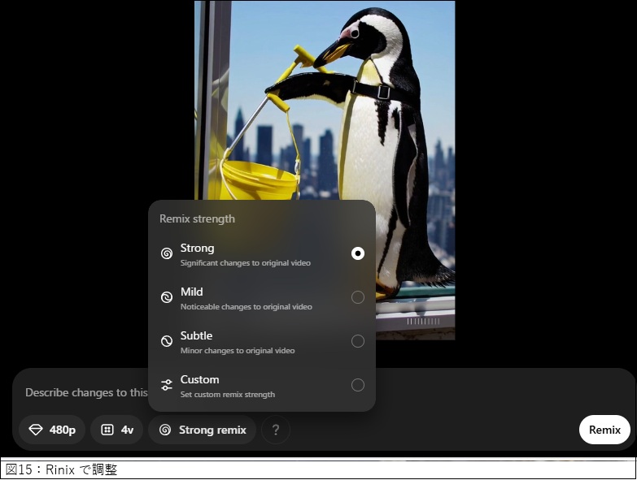
Task: Click the Custom sliders icon
Action: point(167,385)
